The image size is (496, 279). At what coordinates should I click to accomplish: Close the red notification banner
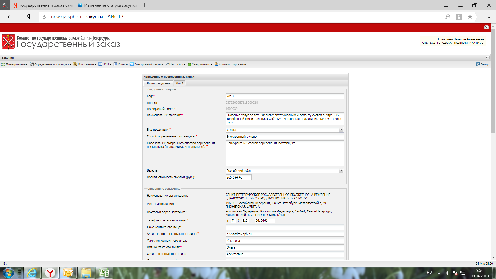(486, 27)
